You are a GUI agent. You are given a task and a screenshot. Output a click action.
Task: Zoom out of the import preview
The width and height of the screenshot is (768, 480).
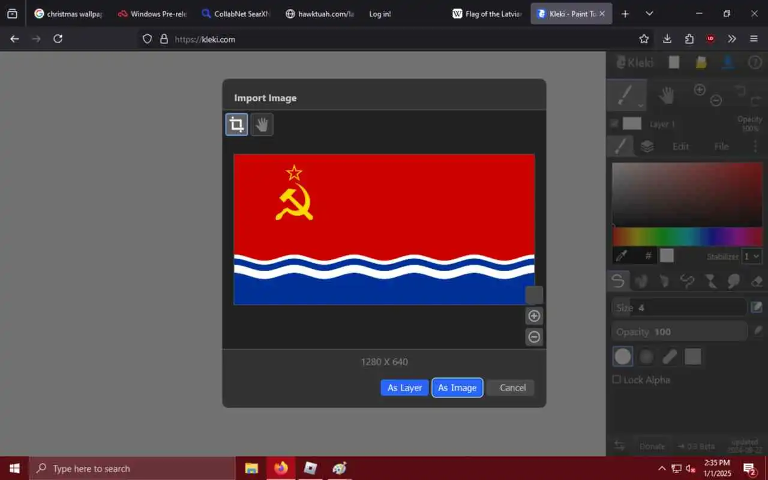pyautogui.click(x=534, y=337)
